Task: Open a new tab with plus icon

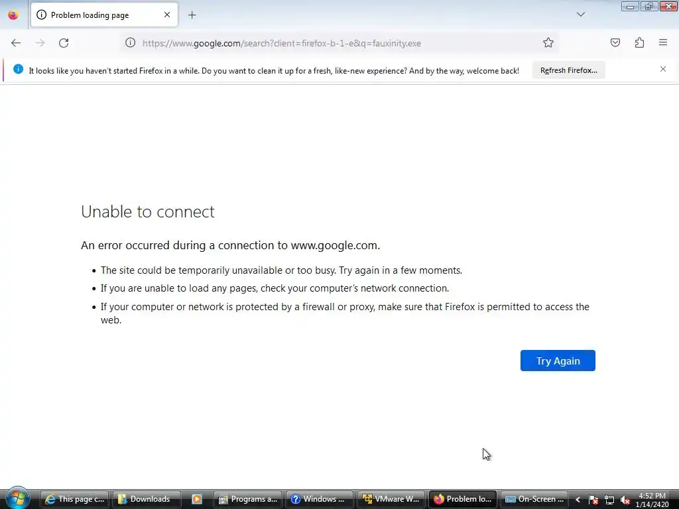Action: pos(192,15)
